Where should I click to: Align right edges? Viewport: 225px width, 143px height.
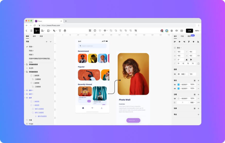[x=184, y=42]
